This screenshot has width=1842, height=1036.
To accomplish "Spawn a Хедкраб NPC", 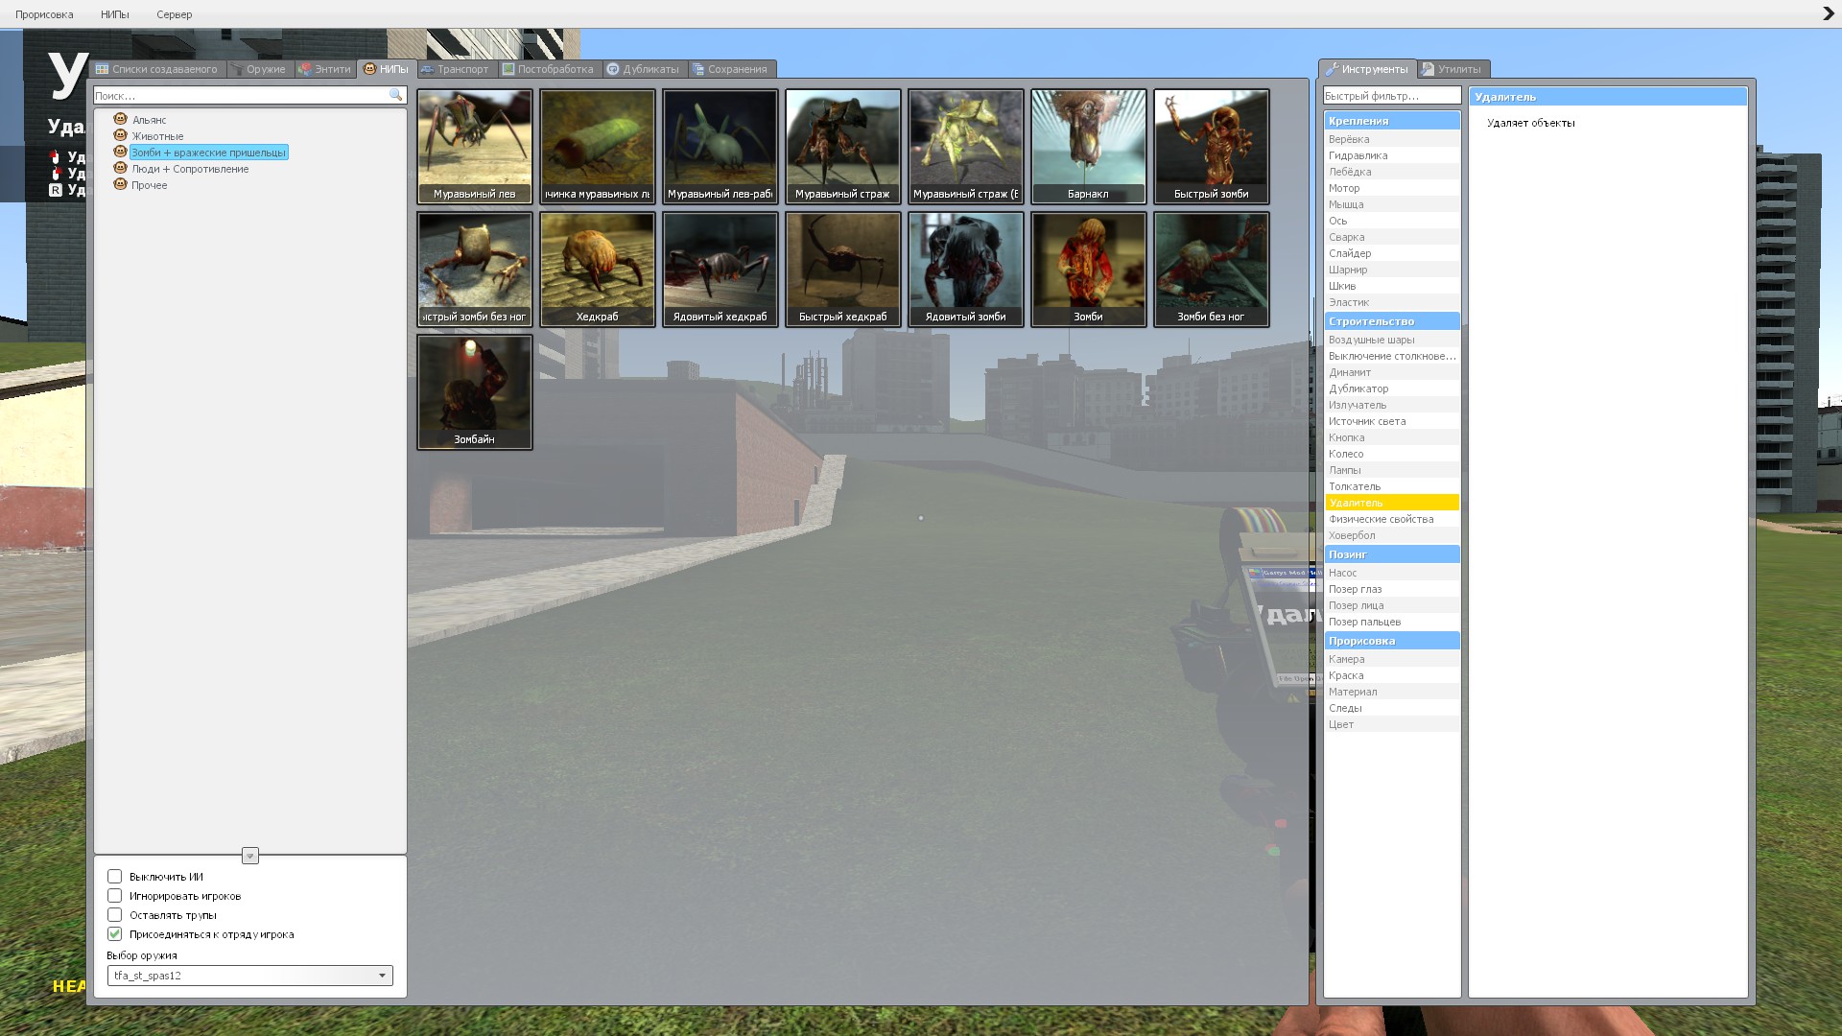I will (x=597, y=270).
